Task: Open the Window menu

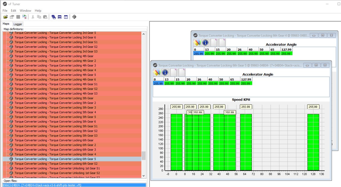Action: tap(25, 11)
